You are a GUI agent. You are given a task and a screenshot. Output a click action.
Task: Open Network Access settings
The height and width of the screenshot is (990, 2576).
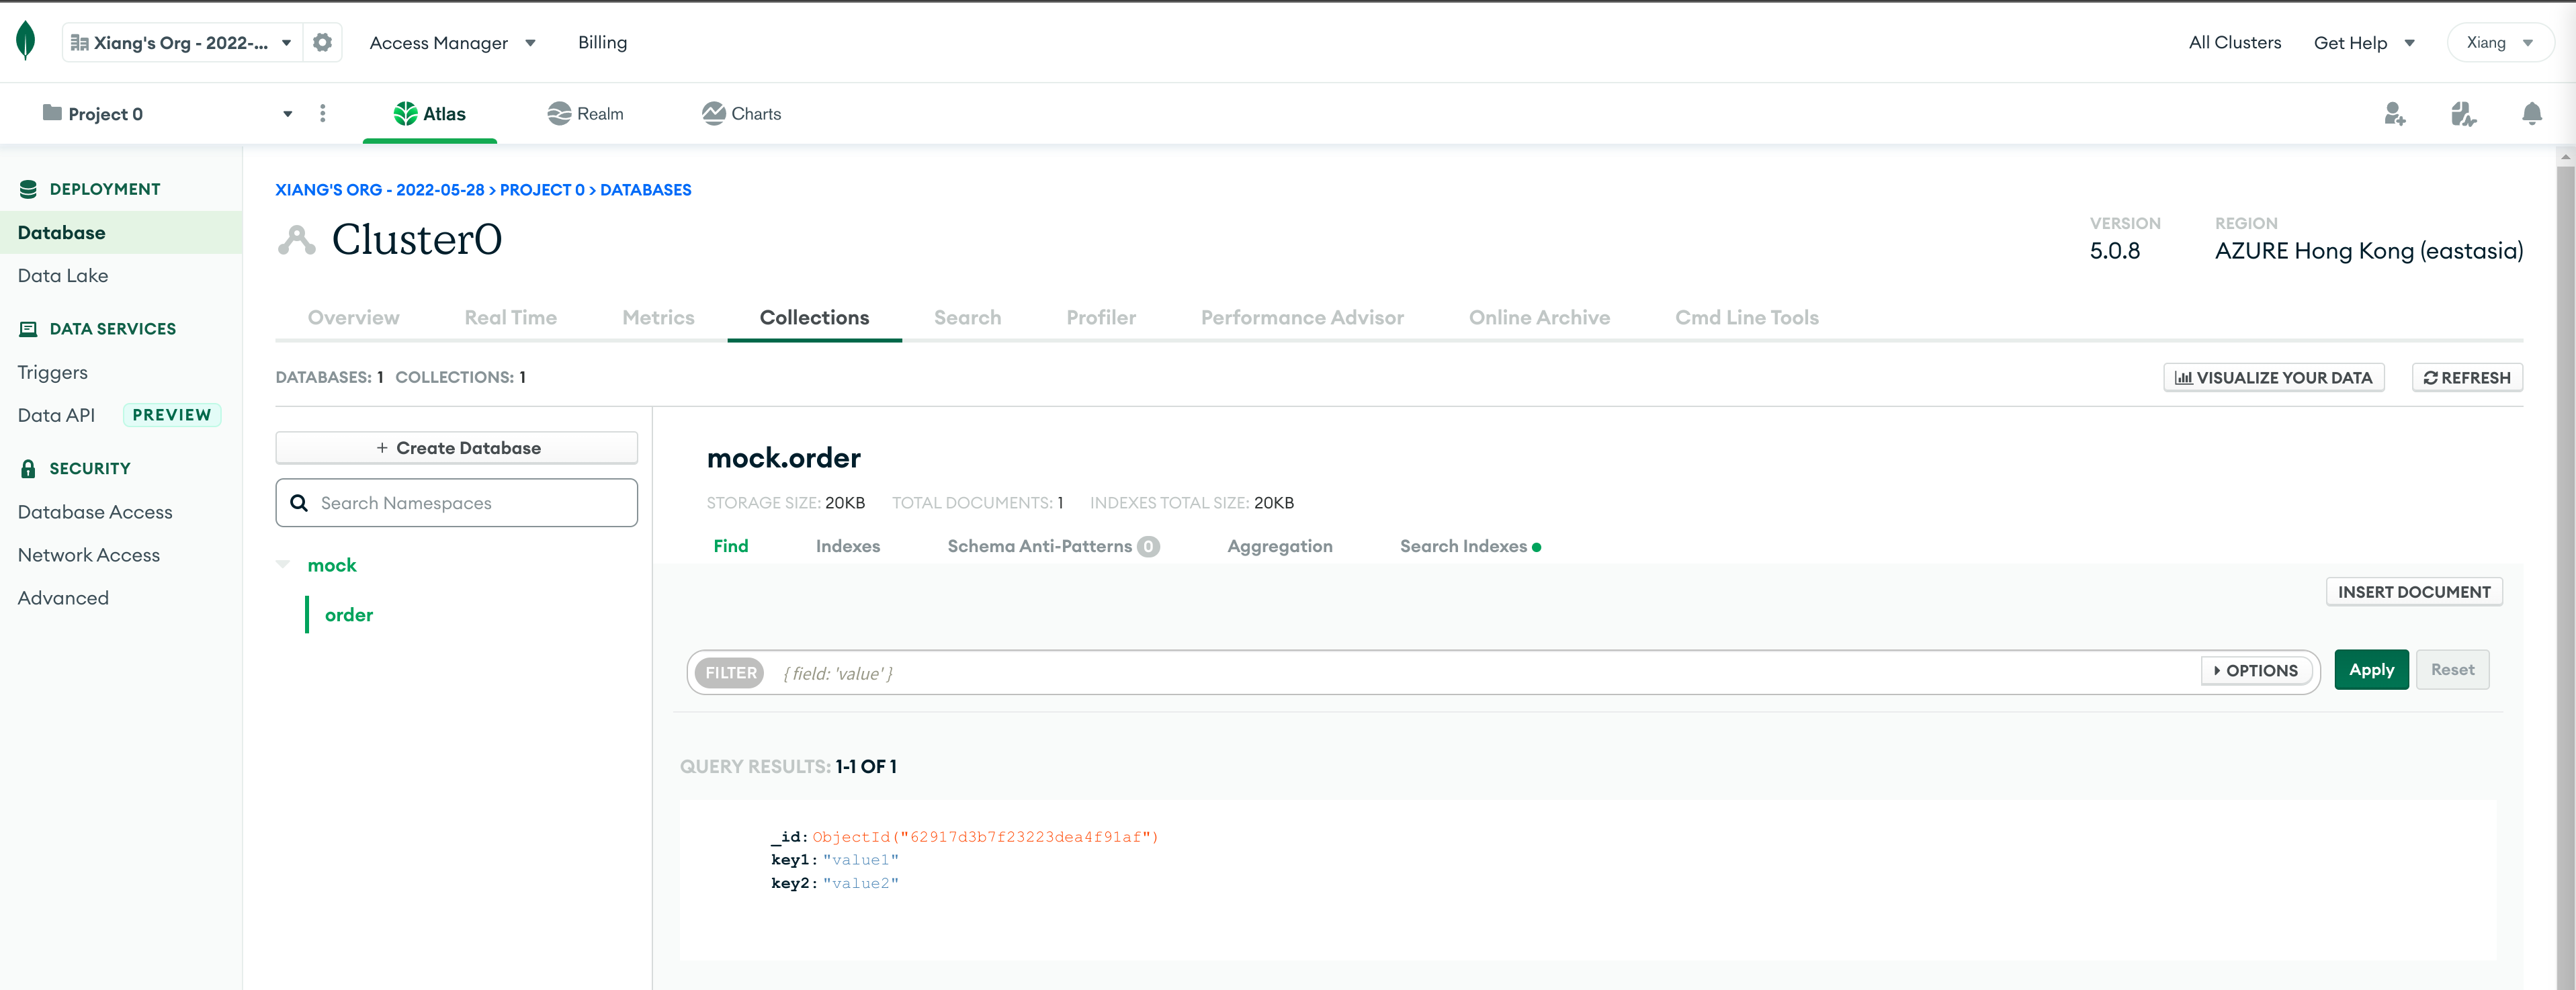(89, 555)
